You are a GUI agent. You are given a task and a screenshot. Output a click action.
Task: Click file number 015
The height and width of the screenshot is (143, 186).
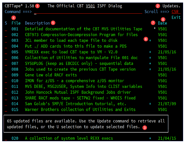[x=15, y=110]
